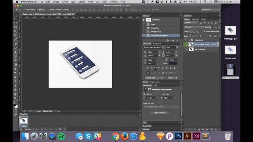Open the Opacity dropdown arrow

pyautogui.click(x=219, y=27)
